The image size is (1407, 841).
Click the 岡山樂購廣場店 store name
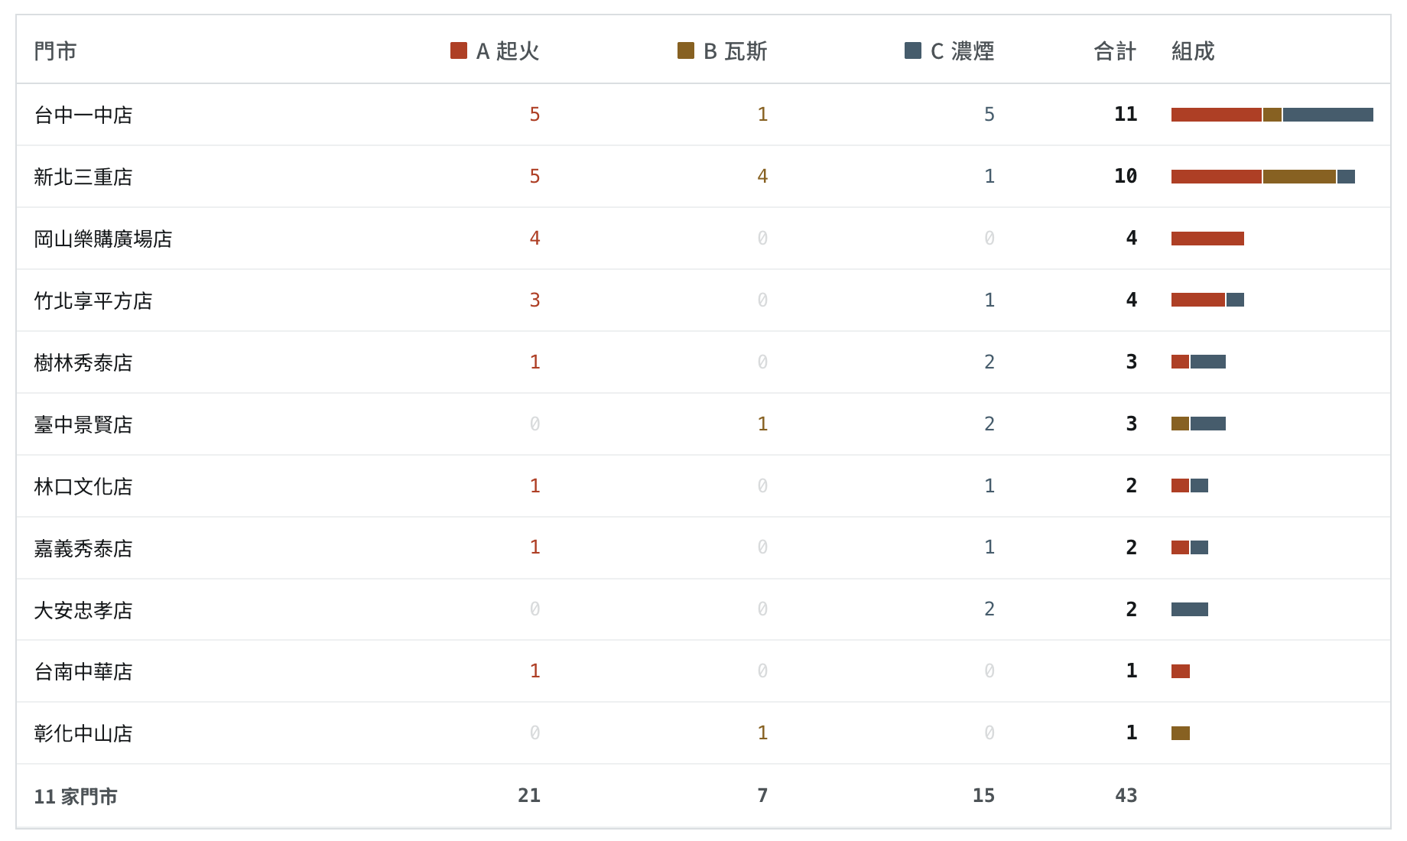(x=103, y=239)
